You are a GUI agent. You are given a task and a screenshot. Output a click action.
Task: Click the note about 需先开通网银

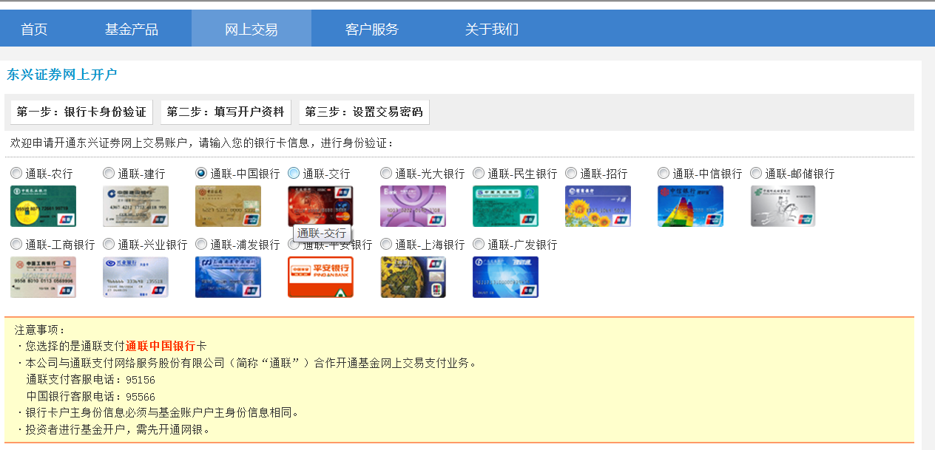[112, 429]
